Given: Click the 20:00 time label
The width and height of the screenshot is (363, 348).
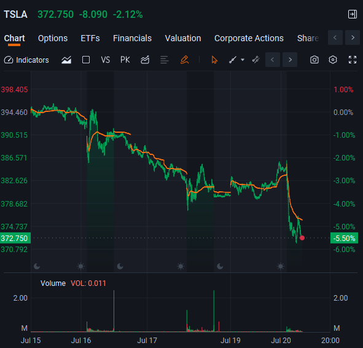Looking at the screenshot, I should 330,341.
